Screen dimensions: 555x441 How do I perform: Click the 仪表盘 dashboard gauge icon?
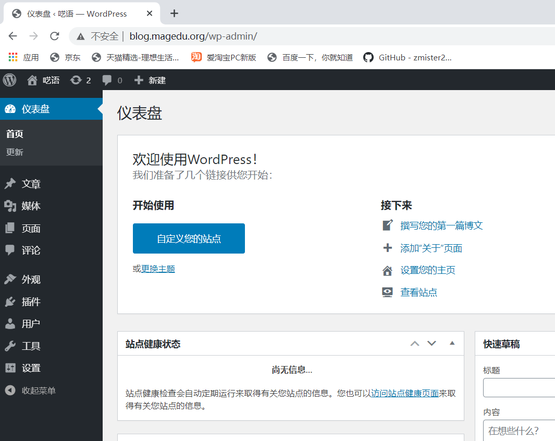point(10,109)
